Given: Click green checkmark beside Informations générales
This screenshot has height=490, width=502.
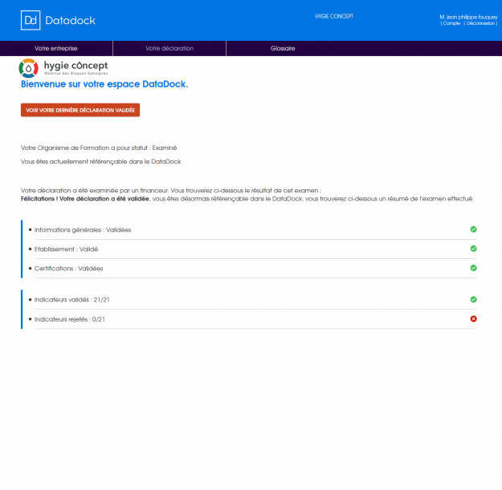Looking at the screenshot, I should point(473,229).
